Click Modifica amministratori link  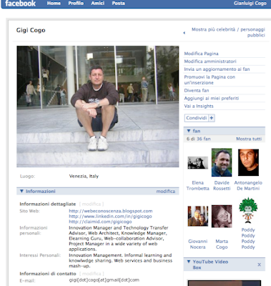pyautogui.click(x=210, y=61)
